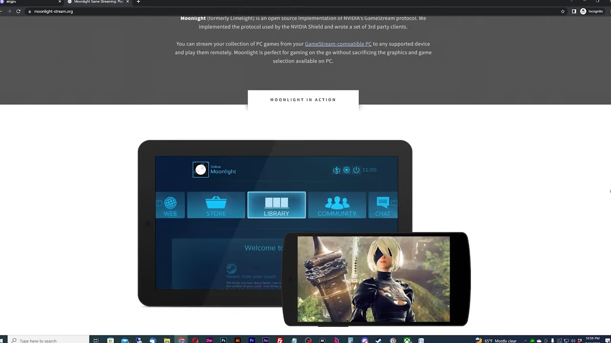Click the Library tile in tablet image
This screenshot has width=611, height=343.
pos(276,205)
